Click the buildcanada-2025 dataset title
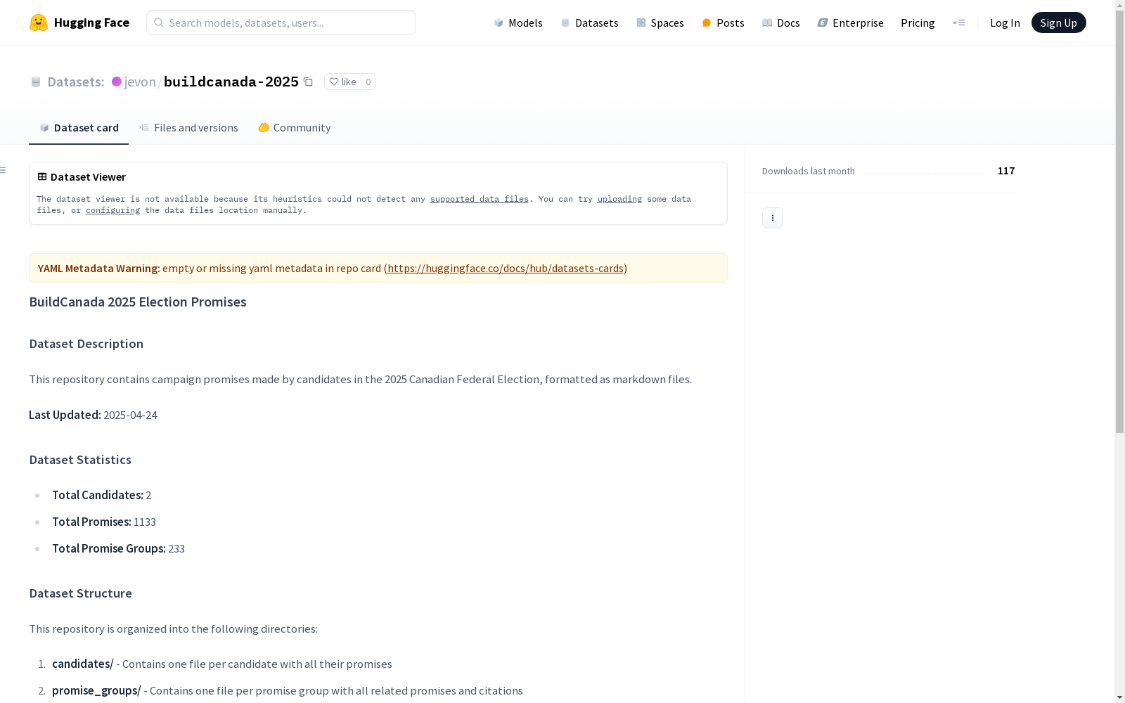 click(x=231, y=82)
